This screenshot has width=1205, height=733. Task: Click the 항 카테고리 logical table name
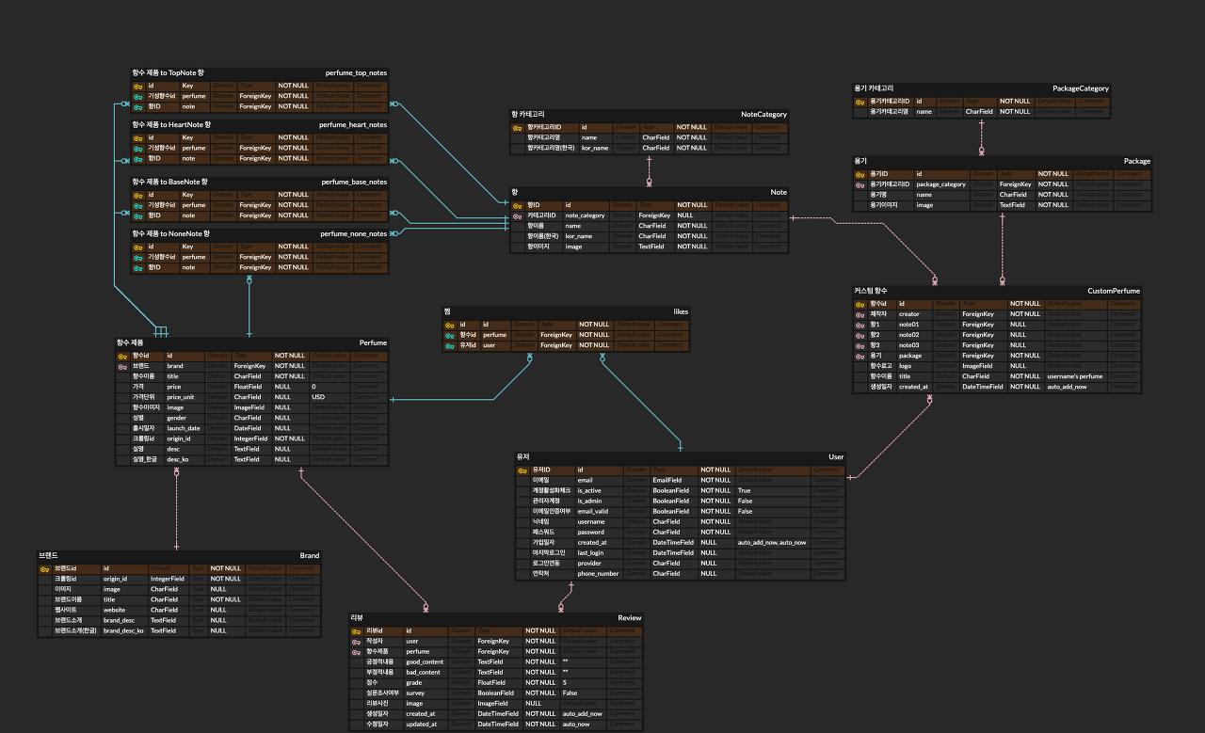pyautogui.click(x=528, y=114)
